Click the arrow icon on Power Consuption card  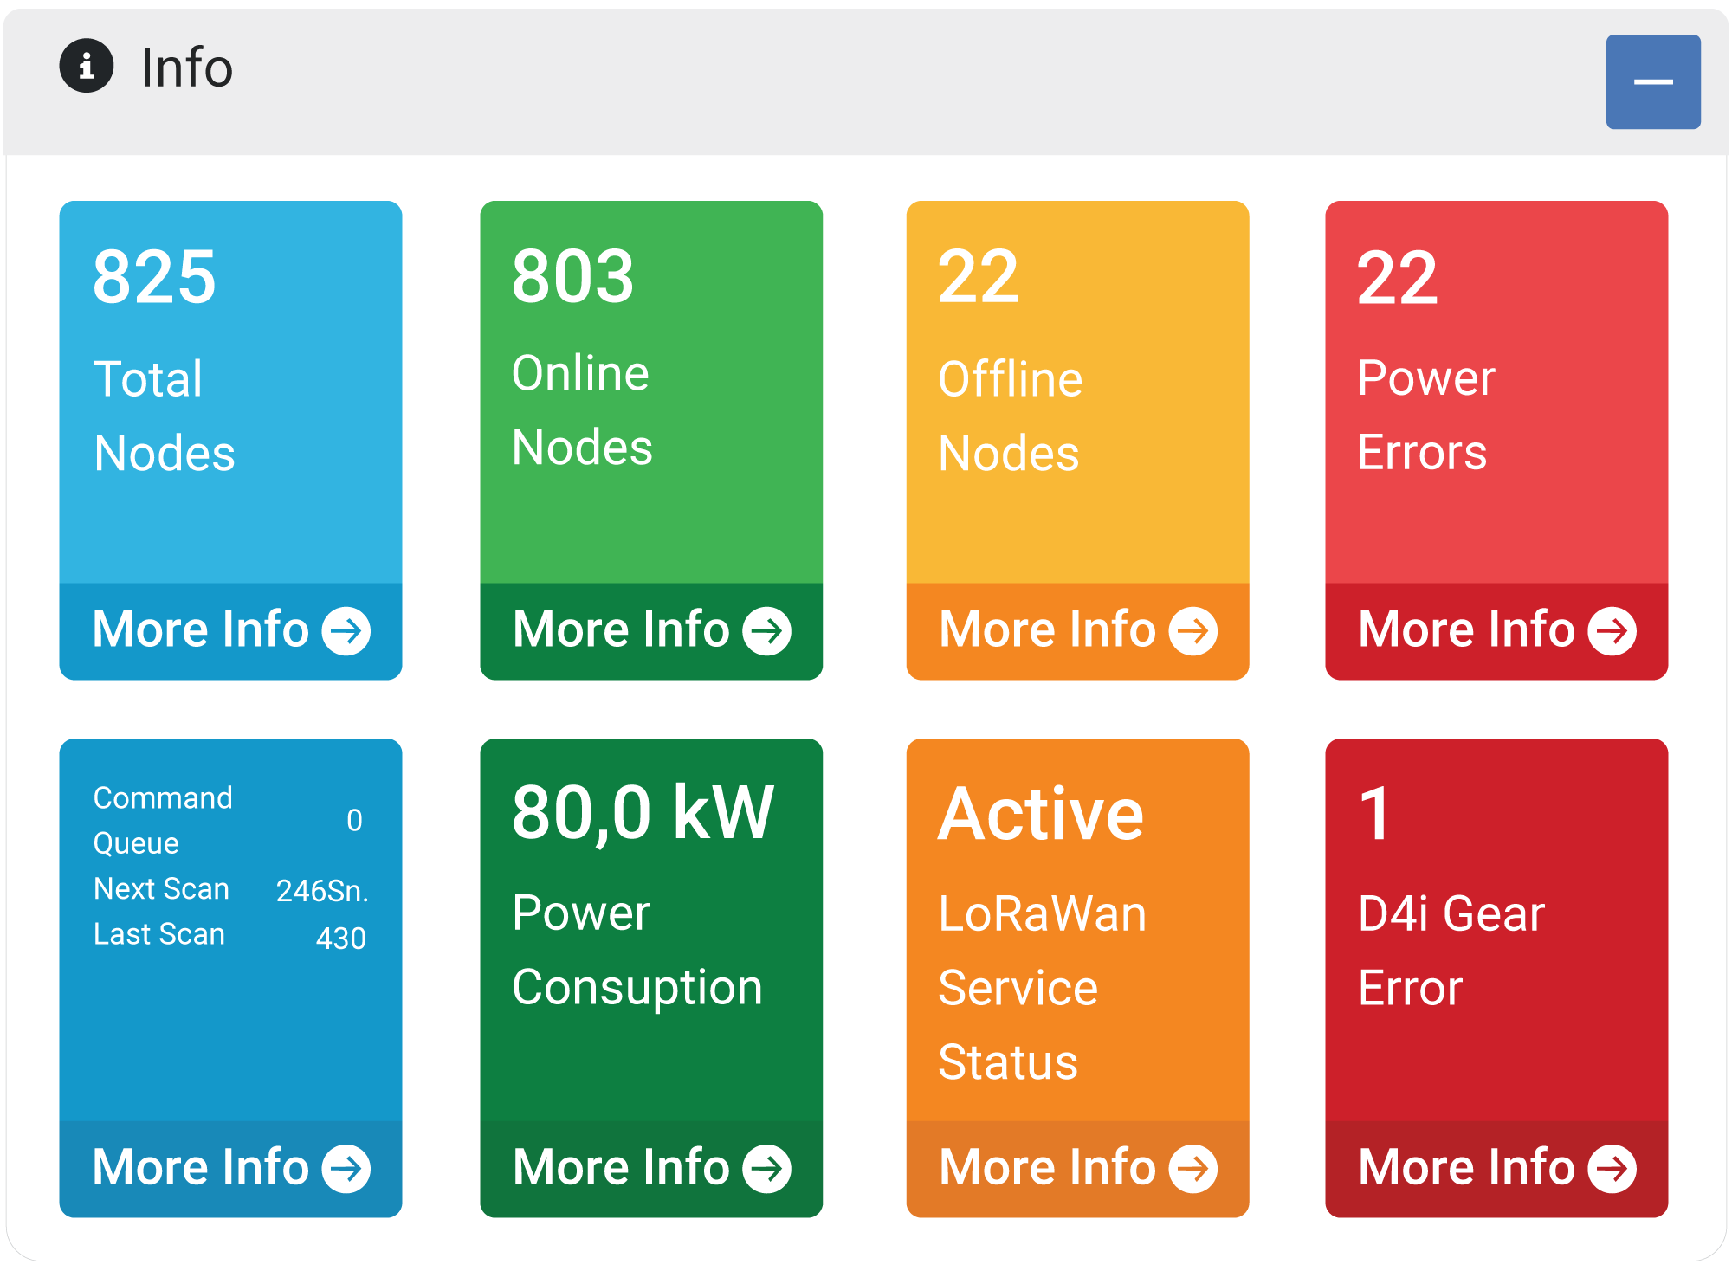click(x=767, y=1169)
